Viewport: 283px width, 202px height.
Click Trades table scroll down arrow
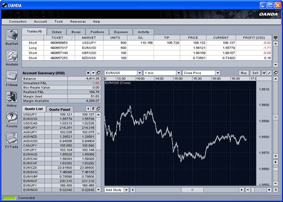[x=275, y=65]
